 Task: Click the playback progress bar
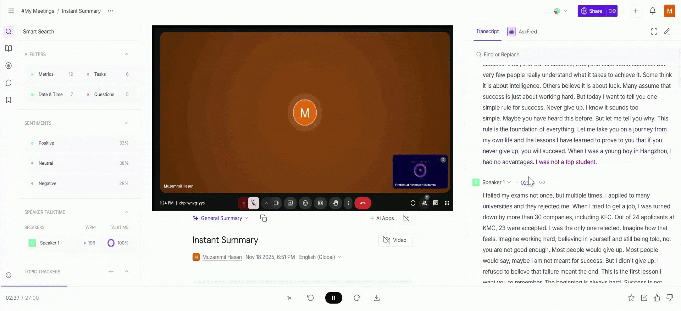(x=340, y=286)
